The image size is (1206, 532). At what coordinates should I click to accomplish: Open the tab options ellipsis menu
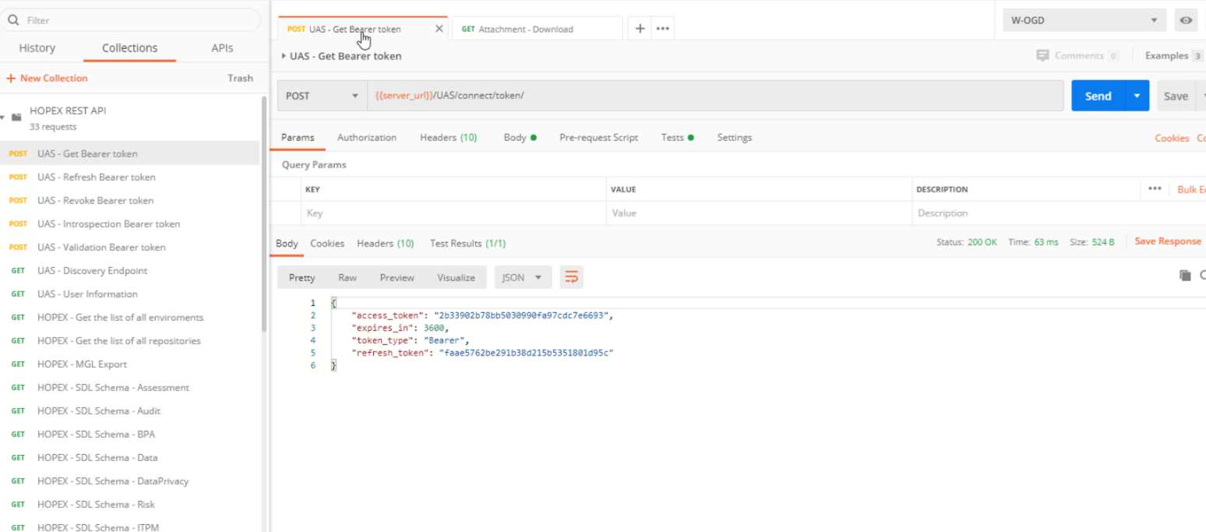coord(663,29)
